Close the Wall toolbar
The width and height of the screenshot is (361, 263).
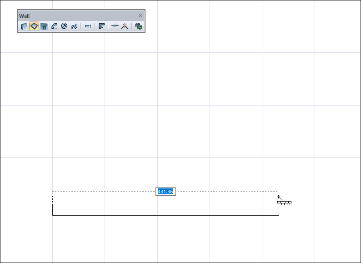[140, 15]
